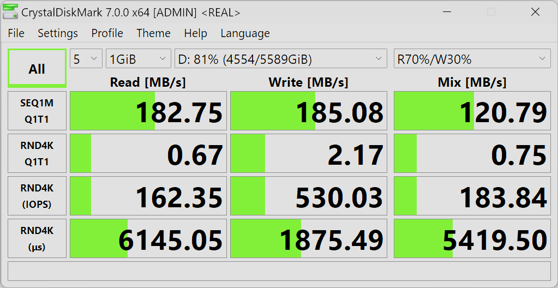558x288 pixels.
Task: Click the RND4K Q1T1 write value 2.17
Action: (x=309, y=153)
